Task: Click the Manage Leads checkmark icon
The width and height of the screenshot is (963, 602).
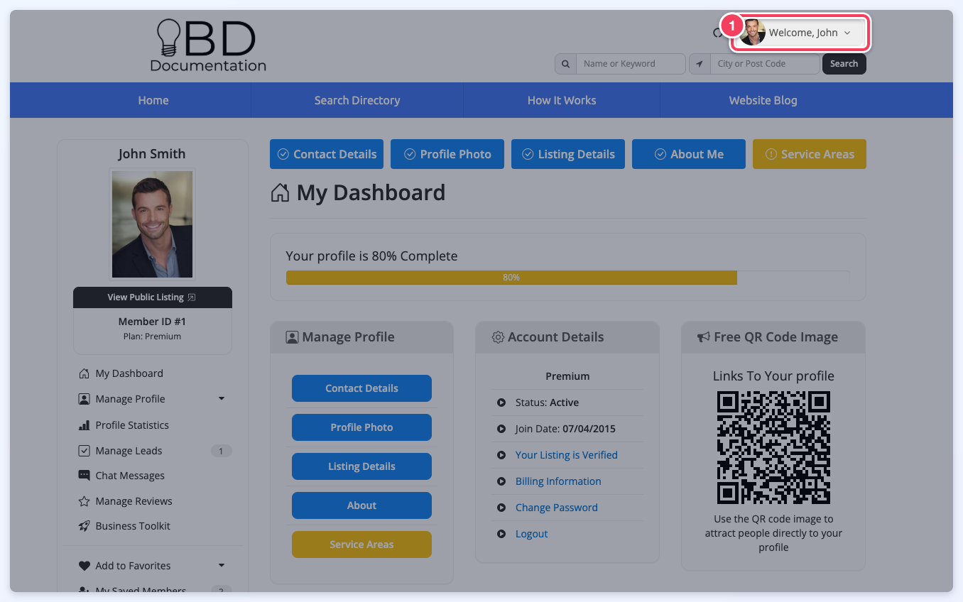Action: 84,451
